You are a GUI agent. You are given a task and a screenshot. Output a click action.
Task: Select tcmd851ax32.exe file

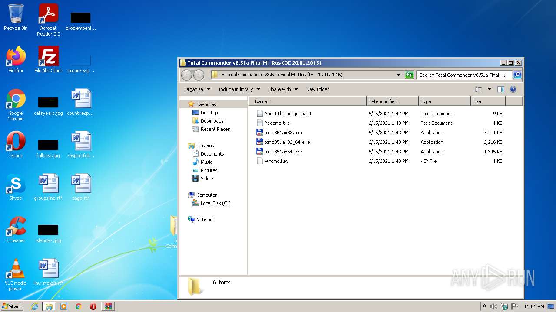tap(279, 133)
